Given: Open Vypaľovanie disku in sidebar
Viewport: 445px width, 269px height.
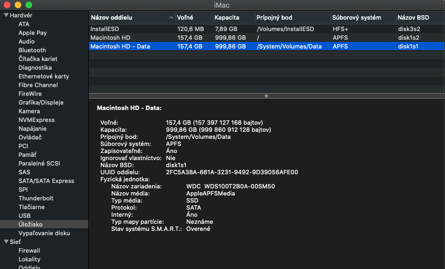Looking at the screenshot, I should (44, 233).
